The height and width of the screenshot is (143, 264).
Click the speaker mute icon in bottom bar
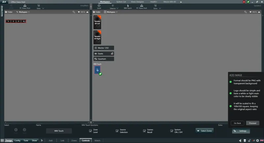pyautogui.click(x=240, y=140)
